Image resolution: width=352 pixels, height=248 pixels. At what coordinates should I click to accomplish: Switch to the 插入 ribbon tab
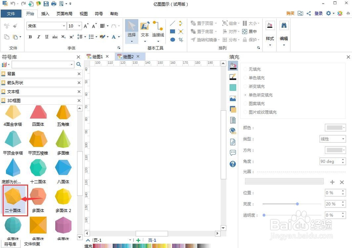[45, 14]
